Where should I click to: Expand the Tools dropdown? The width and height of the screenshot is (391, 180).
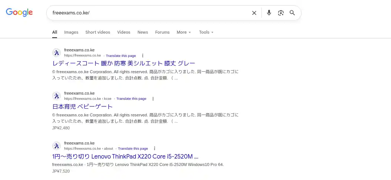click(x=206, y=32)
